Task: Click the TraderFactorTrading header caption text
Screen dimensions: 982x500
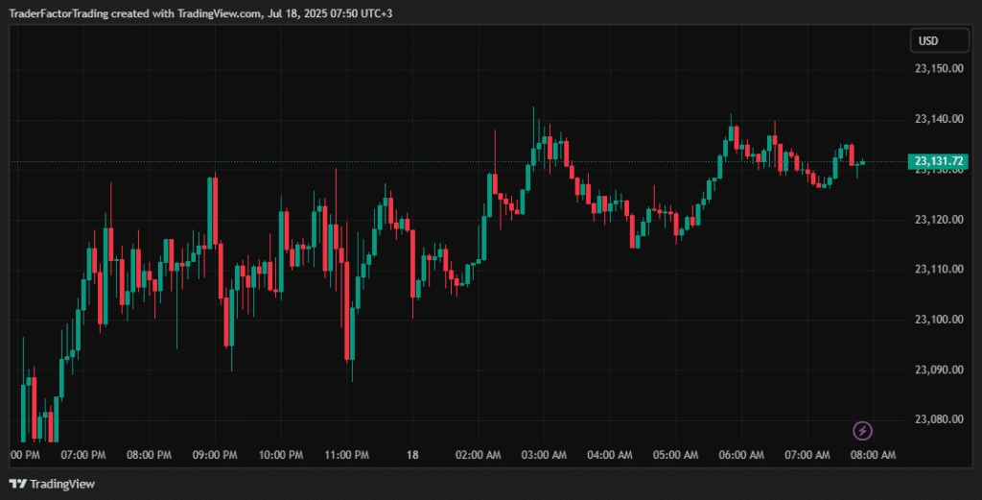Action: pyautogui.click(x=201, y=13)
